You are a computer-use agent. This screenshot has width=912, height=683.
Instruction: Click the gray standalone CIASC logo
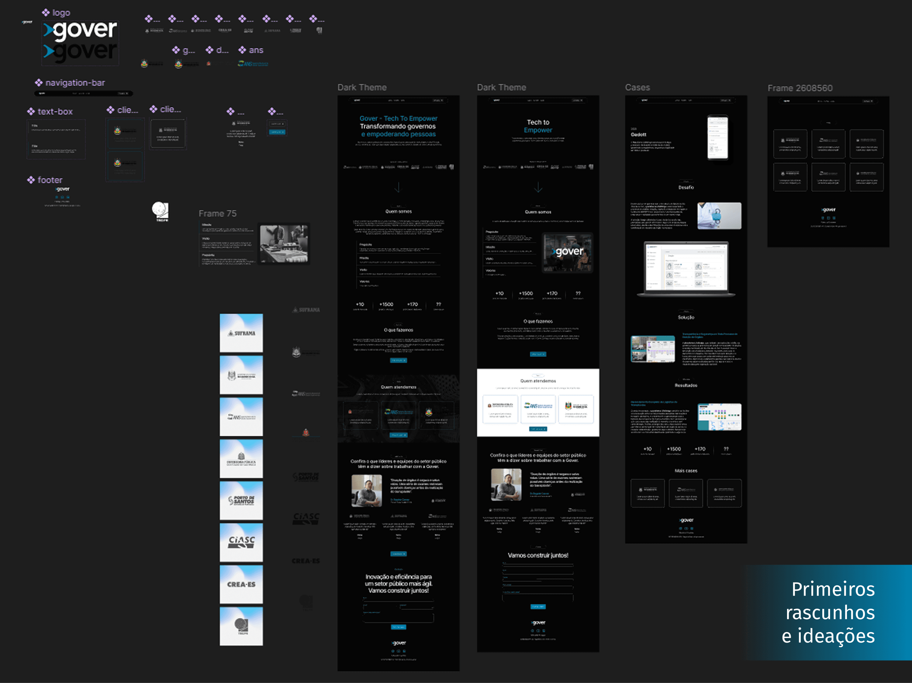306,518
